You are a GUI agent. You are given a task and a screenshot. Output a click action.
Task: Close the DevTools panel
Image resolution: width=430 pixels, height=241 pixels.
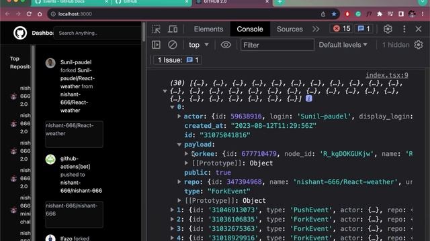tap(419, 29)
